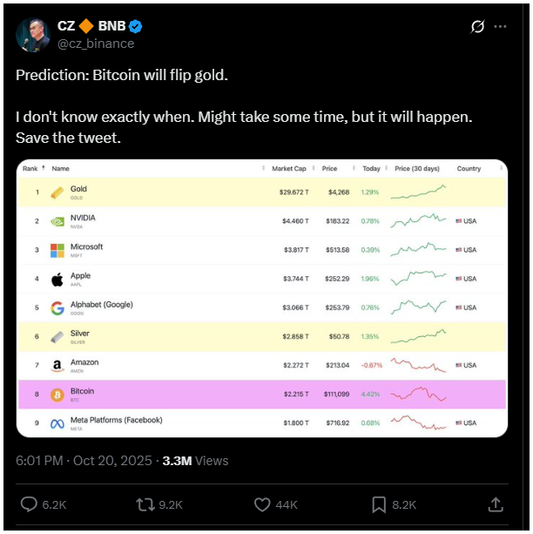Click the reply comment icon
The width and height of the screenshot is (533, 534).
click(30, 504)
